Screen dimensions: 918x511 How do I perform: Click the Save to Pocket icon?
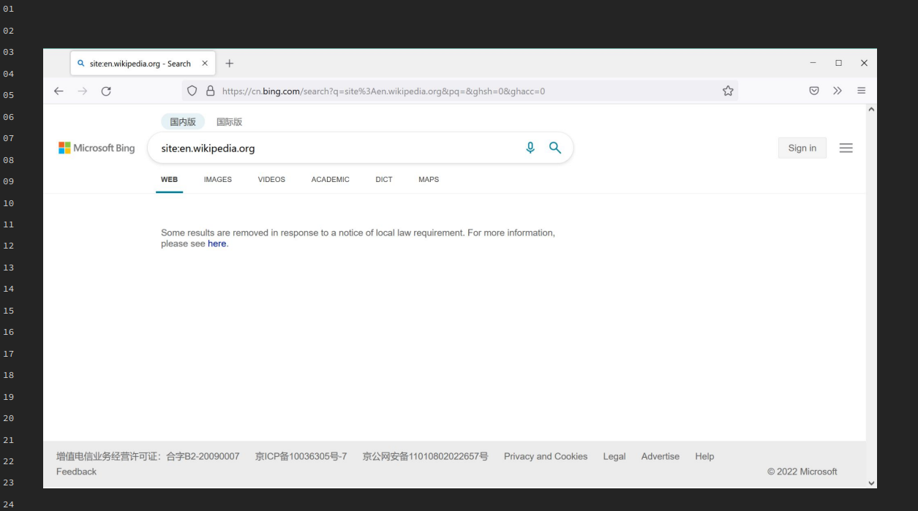813,91
